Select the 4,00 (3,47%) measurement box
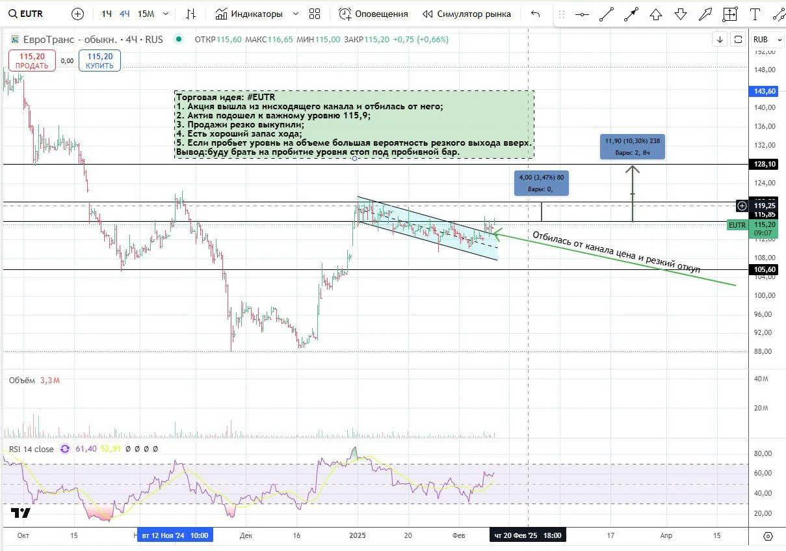This screenshot has height=551, width=786. tap(542, 183)
